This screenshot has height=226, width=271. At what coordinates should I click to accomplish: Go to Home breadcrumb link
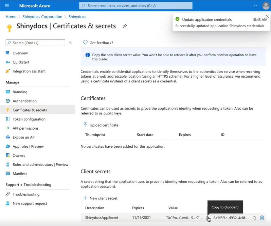(11, 17)
